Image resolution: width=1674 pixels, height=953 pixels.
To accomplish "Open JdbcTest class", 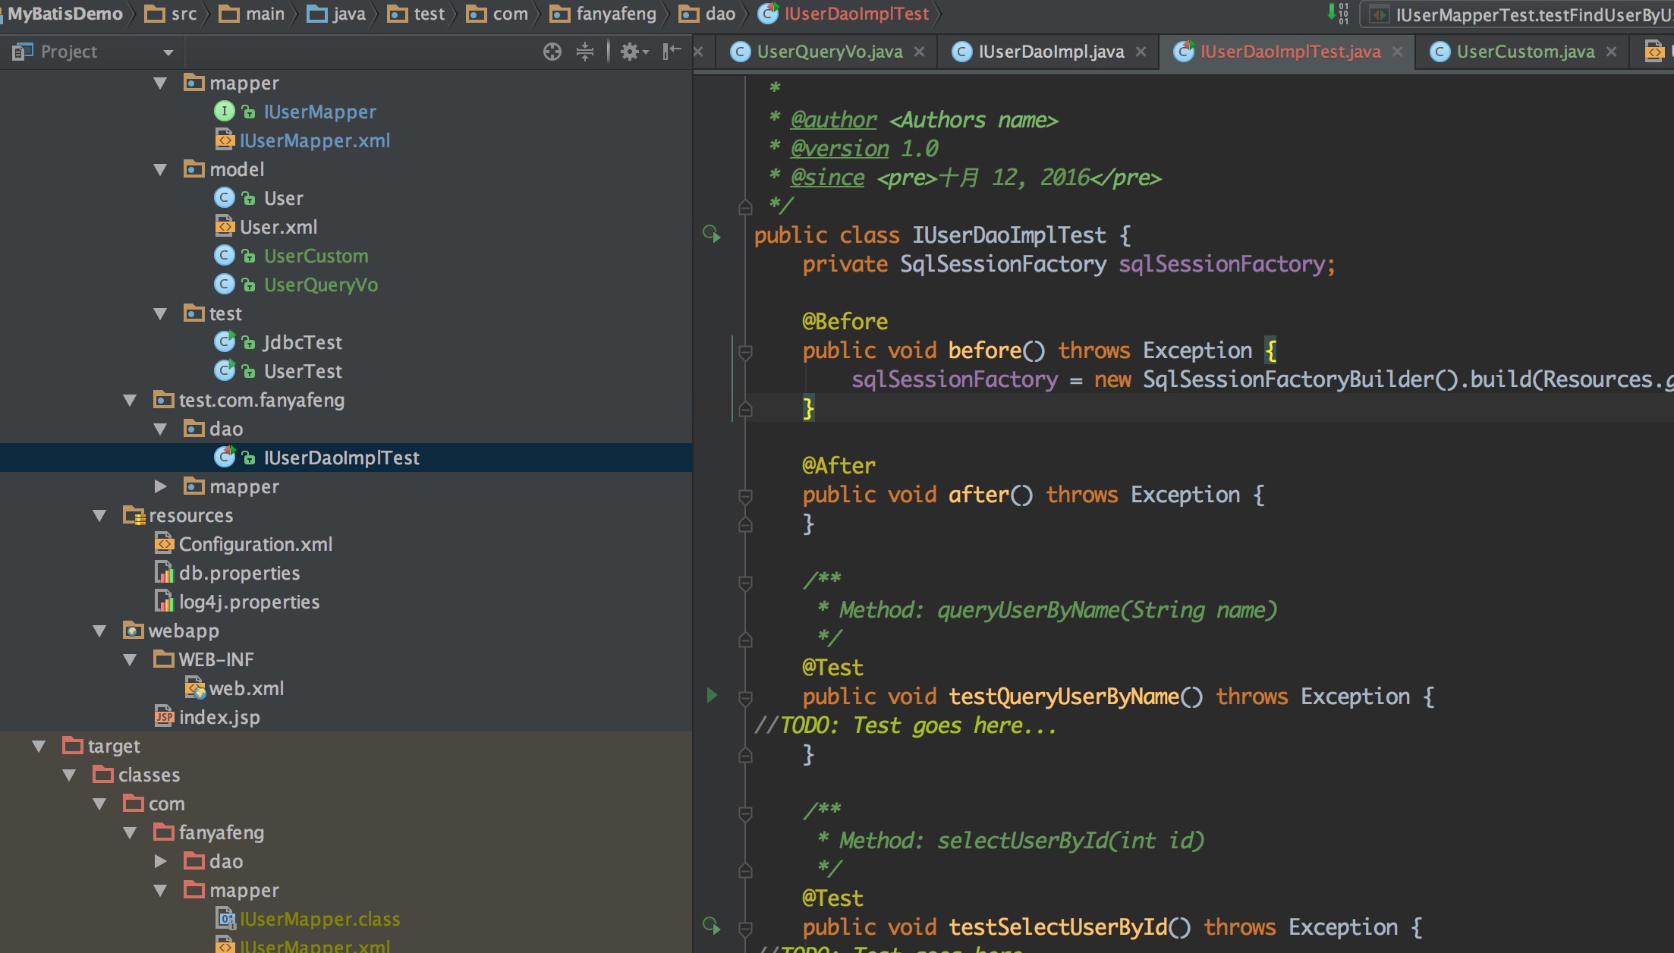I will [302, 342].
